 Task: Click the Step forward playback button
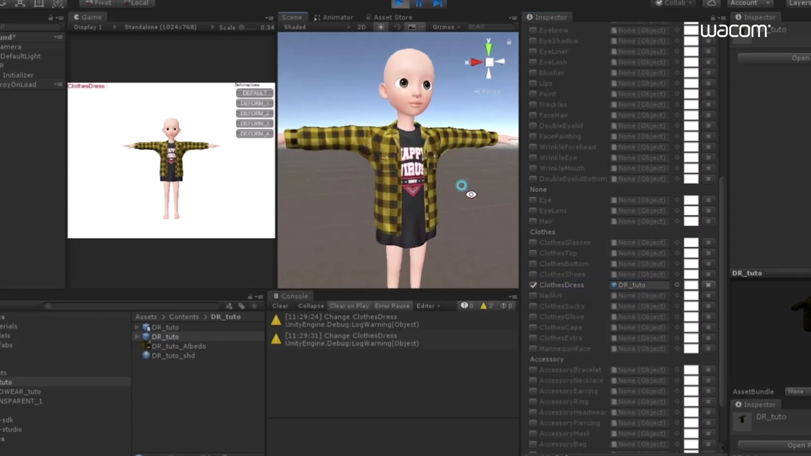(x=437, y=3)
